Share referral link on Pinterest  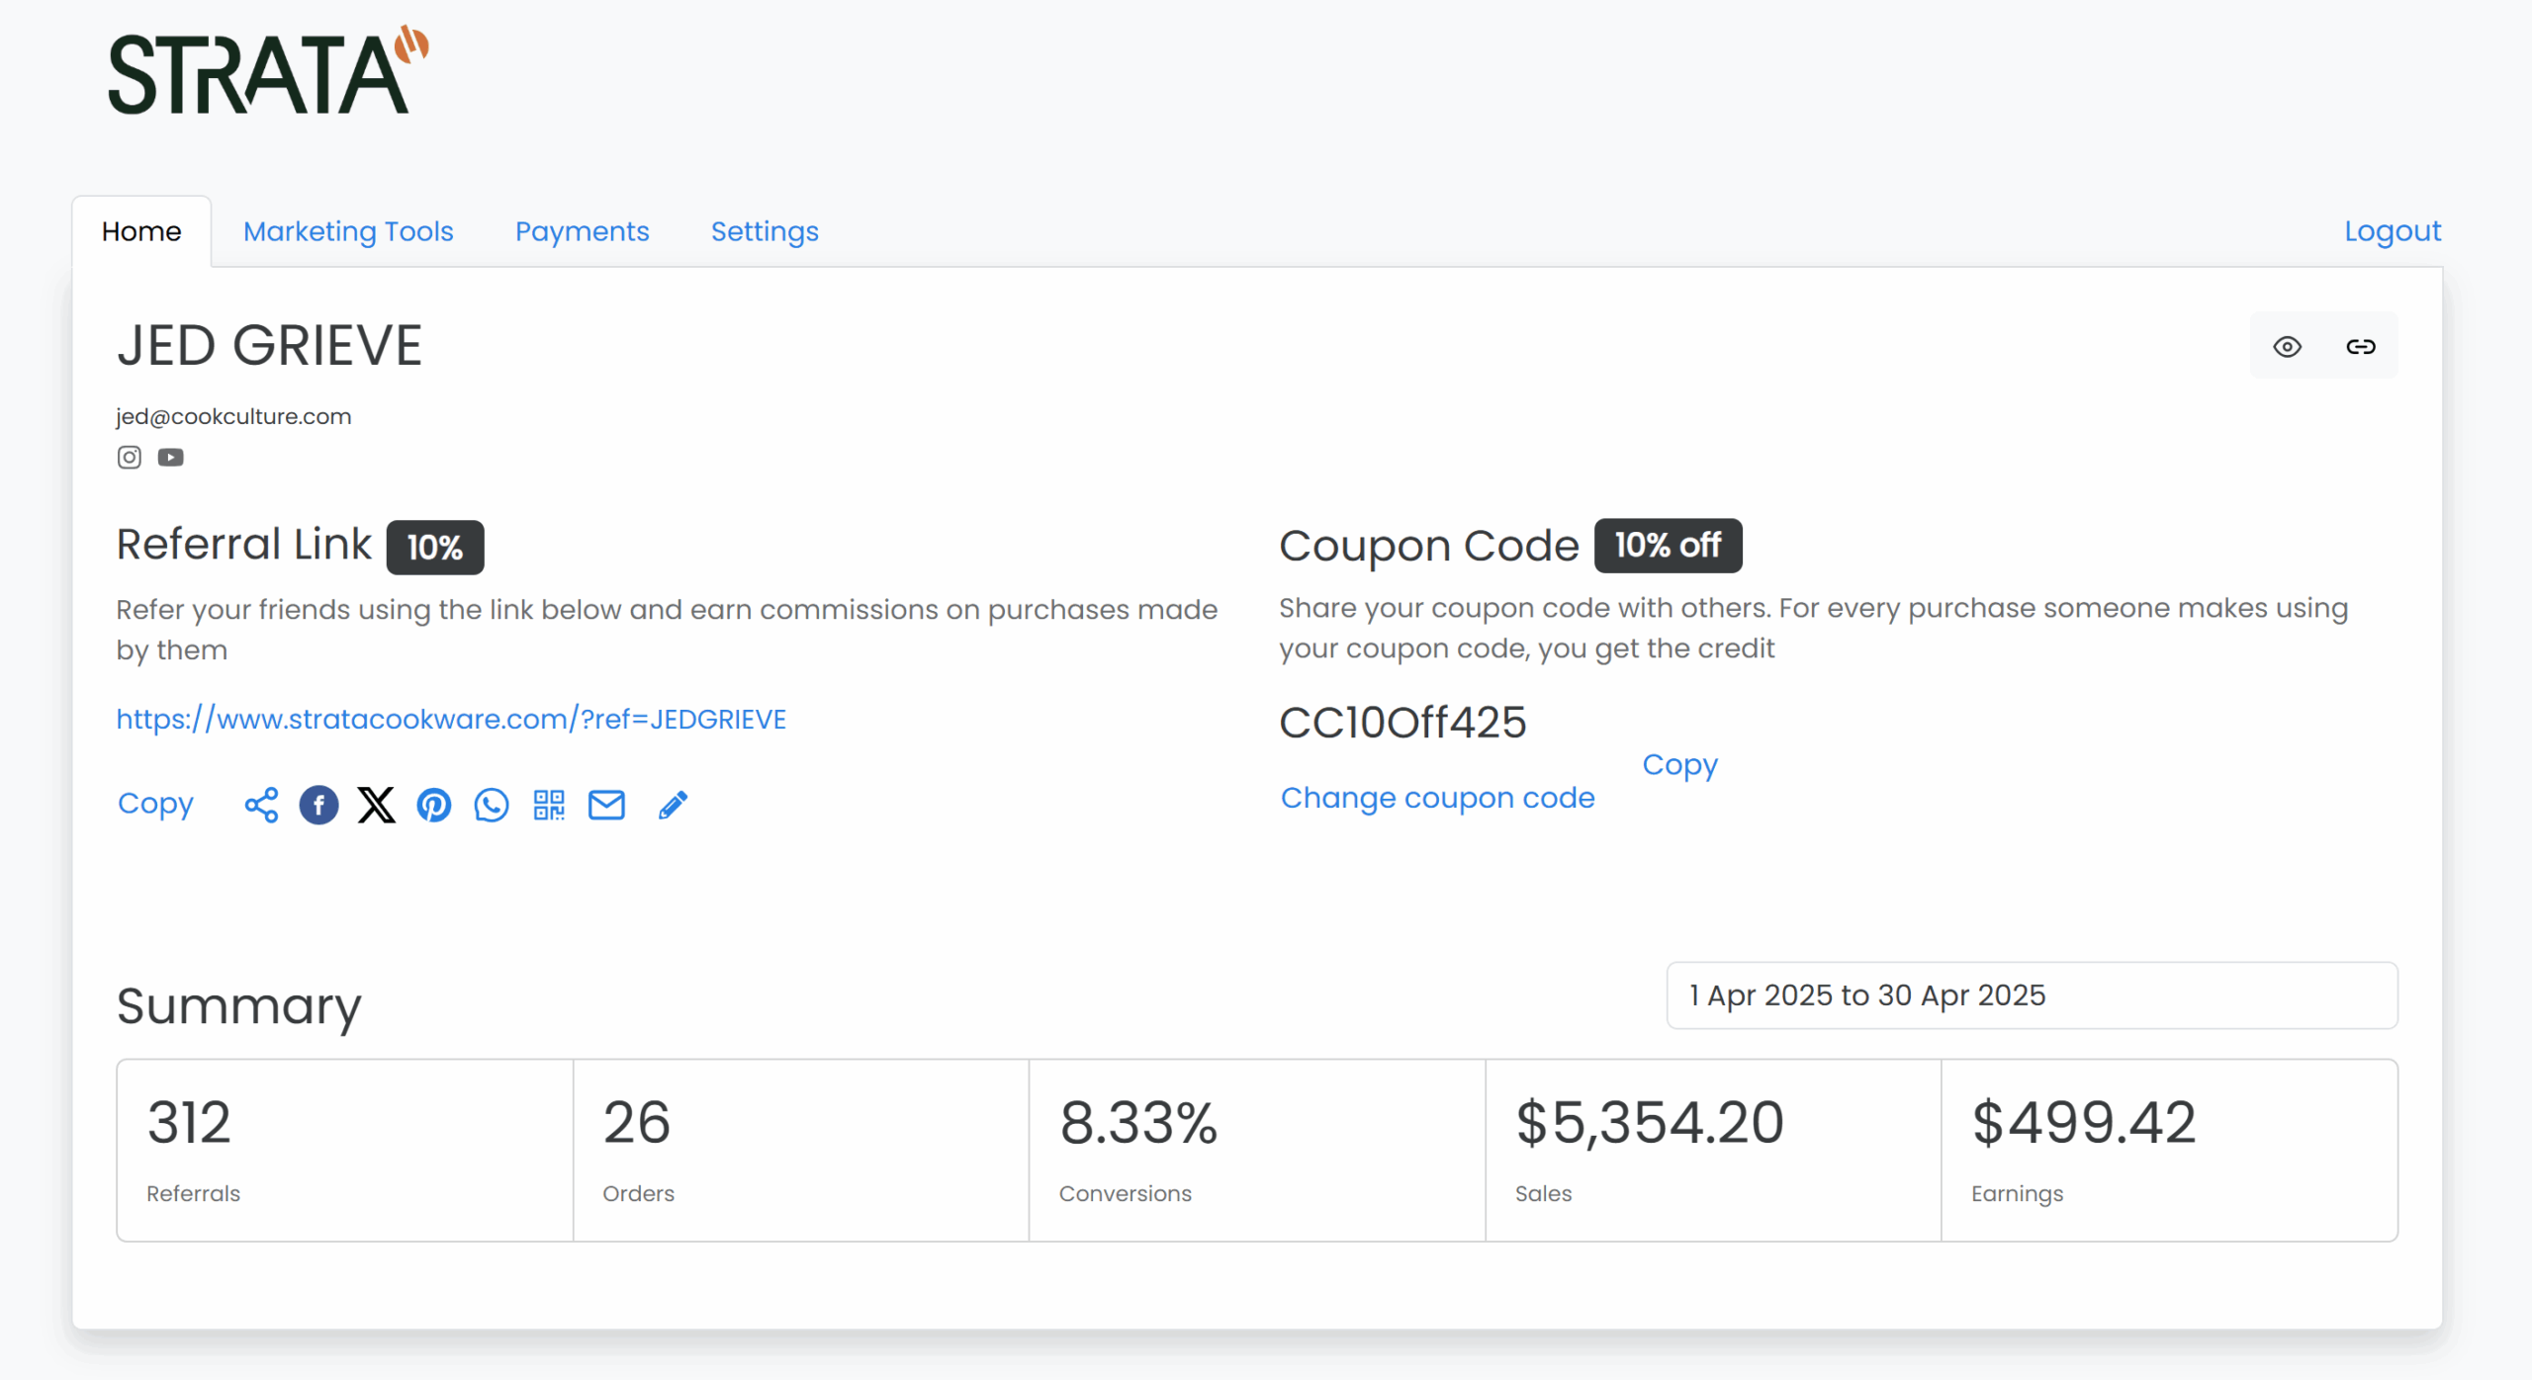pos(433,805)
